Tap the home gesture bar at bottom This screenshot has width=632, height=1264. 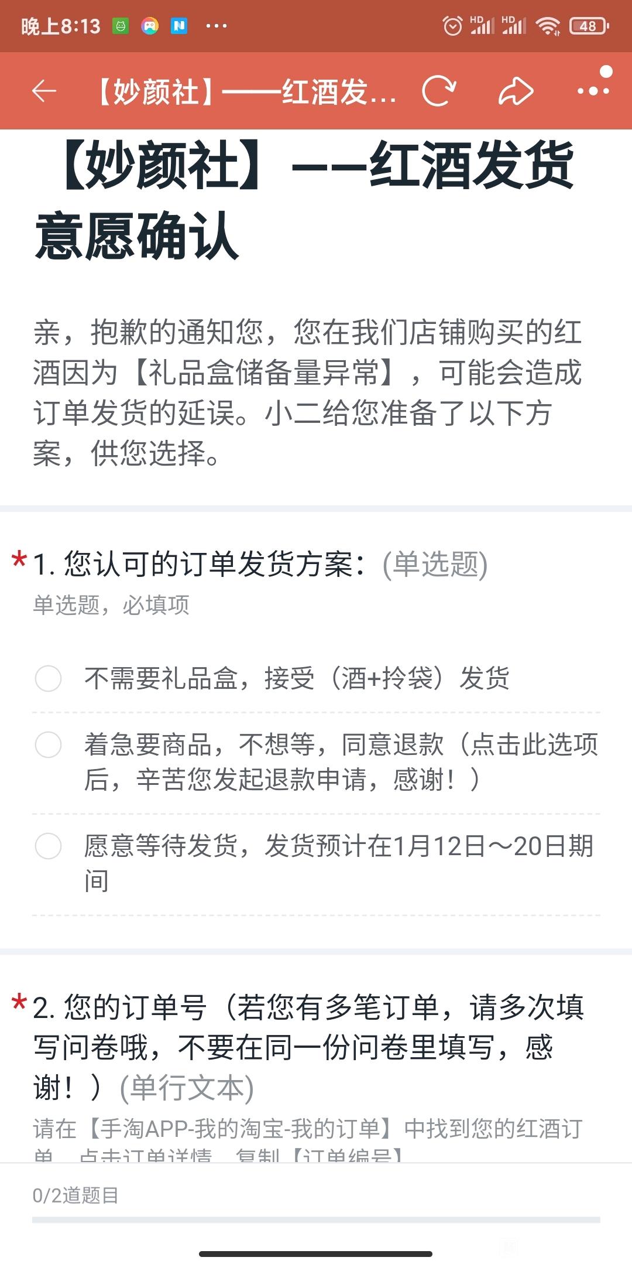[315, 1253]
